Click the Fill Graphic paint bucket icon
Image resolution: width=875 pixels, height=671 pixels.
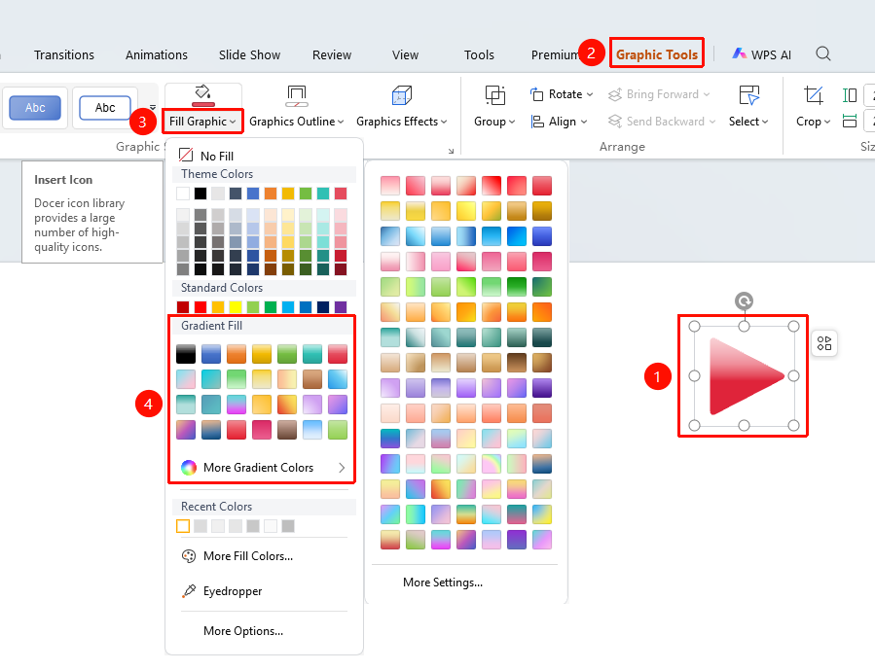[202, 95]
